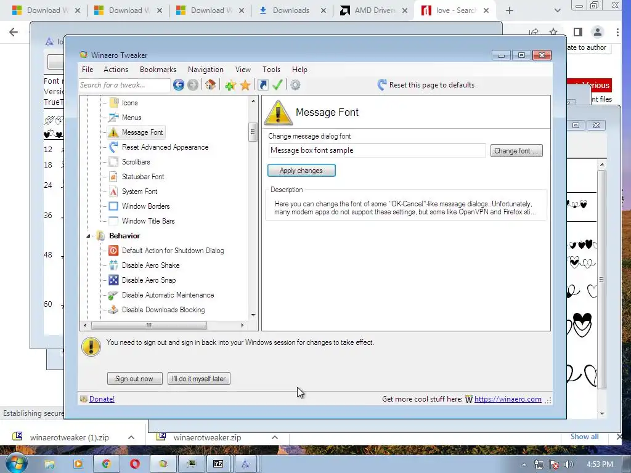631x473 pixels.
Task: Click Apply changes button
Action: tap(301, 171)
